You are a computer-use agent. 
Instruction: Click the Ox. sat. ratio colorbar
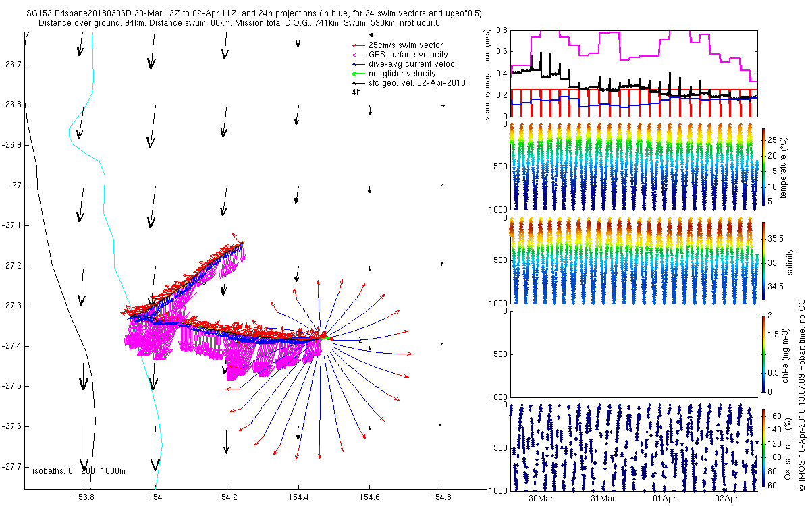pyautogui.click(x=763, y=448)
